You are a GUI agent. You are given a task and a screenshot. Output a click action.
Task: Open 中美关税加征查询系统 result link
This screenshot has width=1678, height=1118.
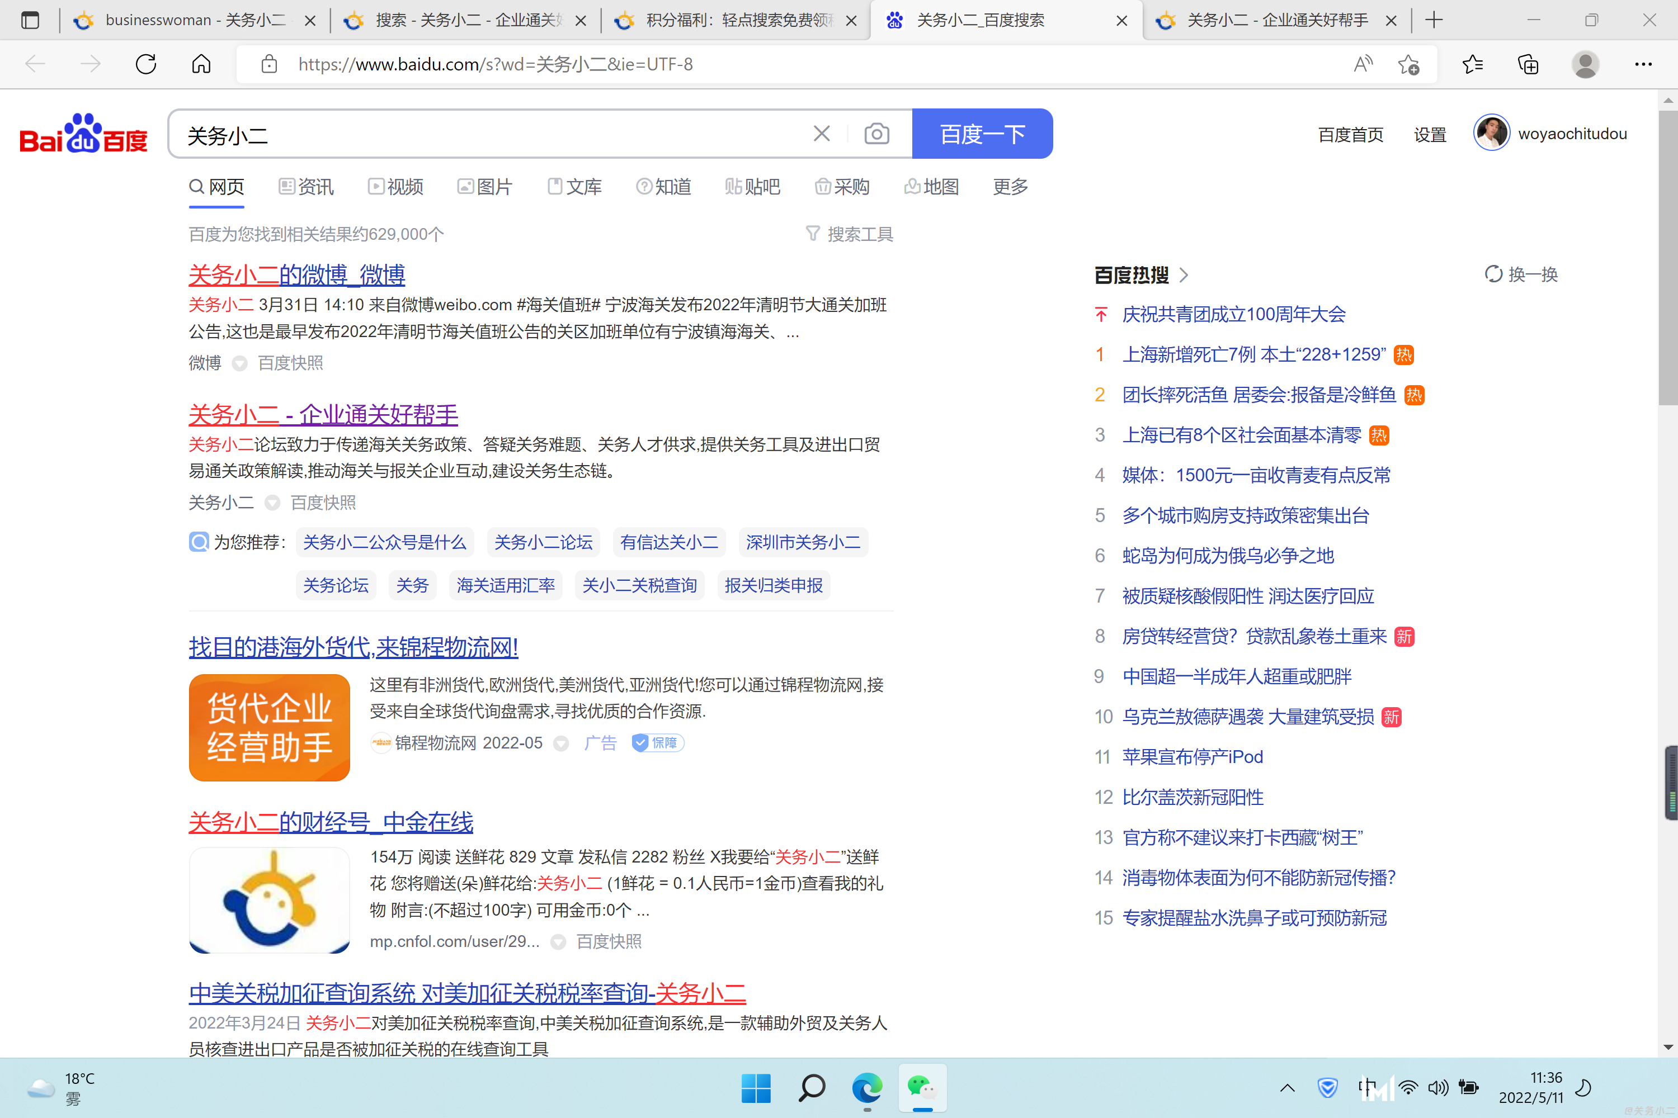(x=467, y=993)
